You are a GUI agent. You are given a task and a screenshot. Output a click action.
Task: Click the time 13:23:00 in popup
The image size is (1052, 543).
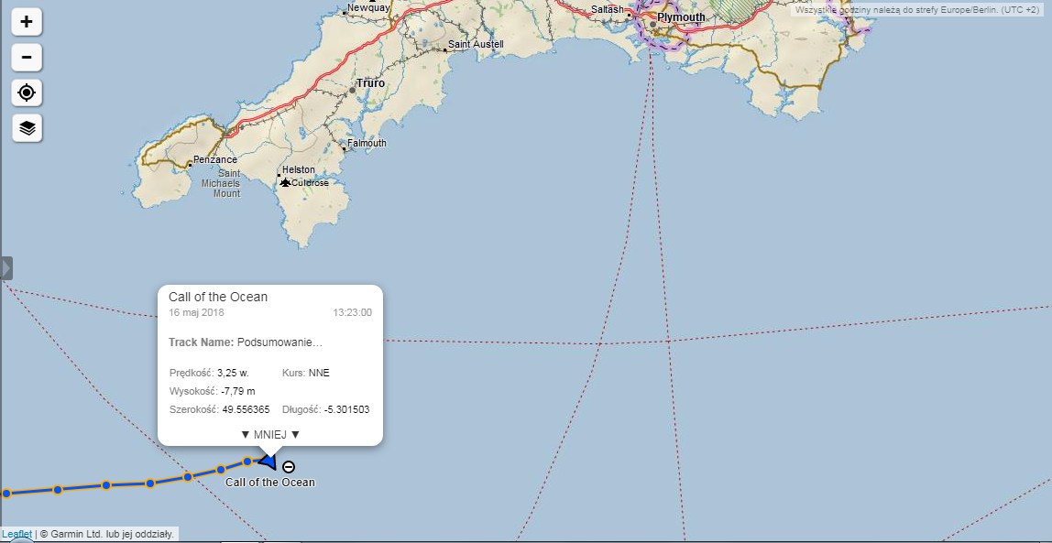click(352, 312)
